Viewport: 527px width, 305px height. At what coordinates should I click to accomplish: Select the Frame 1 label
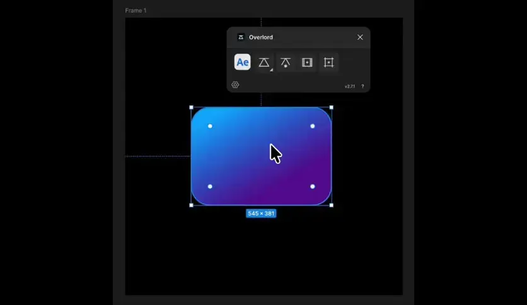[136, 11]
